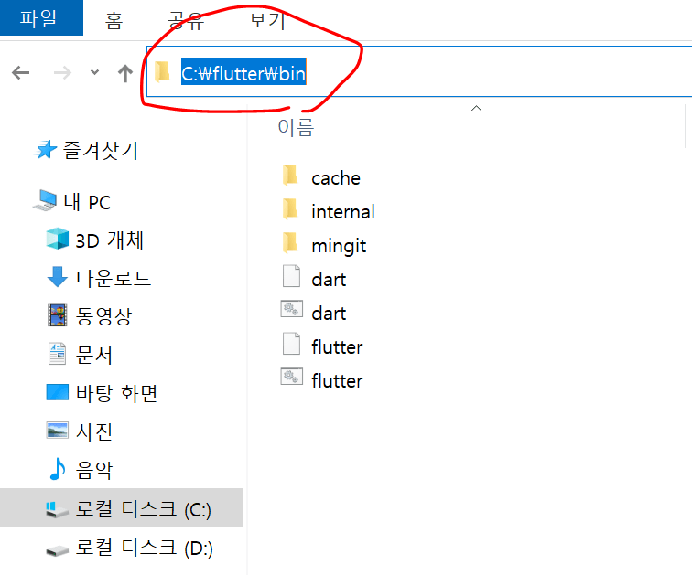Click the 다운로드 blue arrow icon
Image resolution: width=692 pixels, height=575 pixels.
[58, 277]
